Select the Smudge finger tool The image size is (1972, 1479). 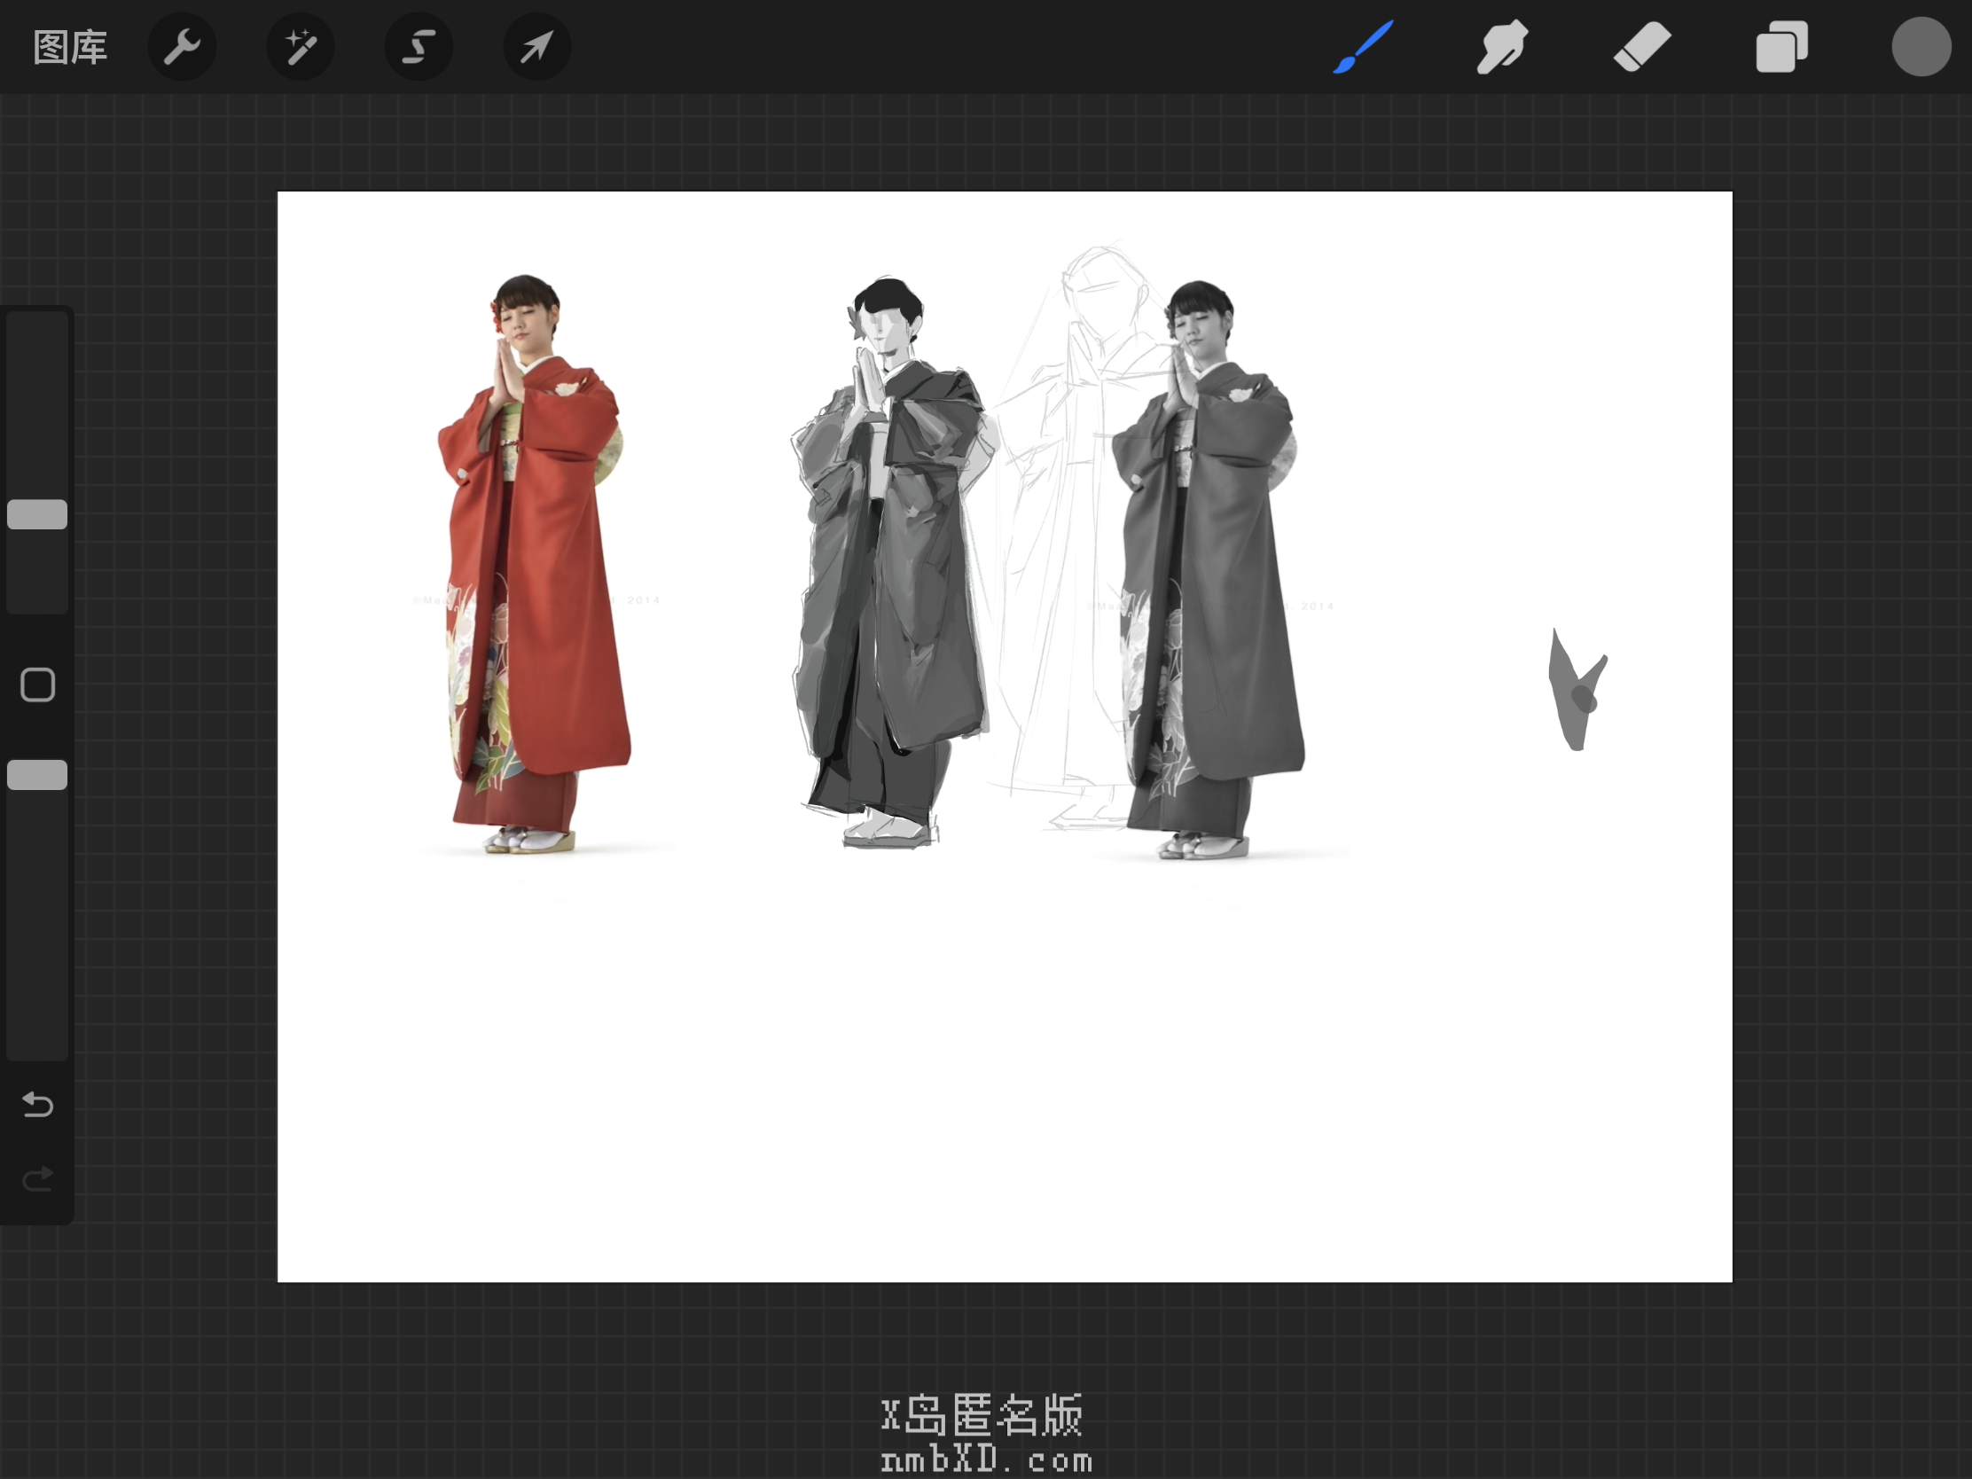pos(1501,47)
